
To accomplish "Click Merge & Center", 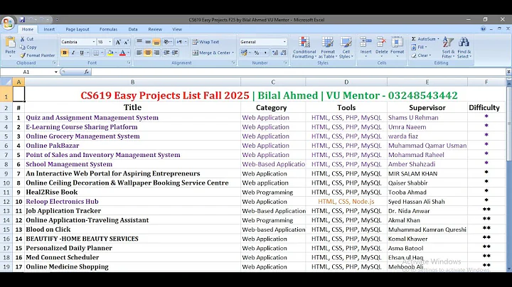I will [211, 53].
